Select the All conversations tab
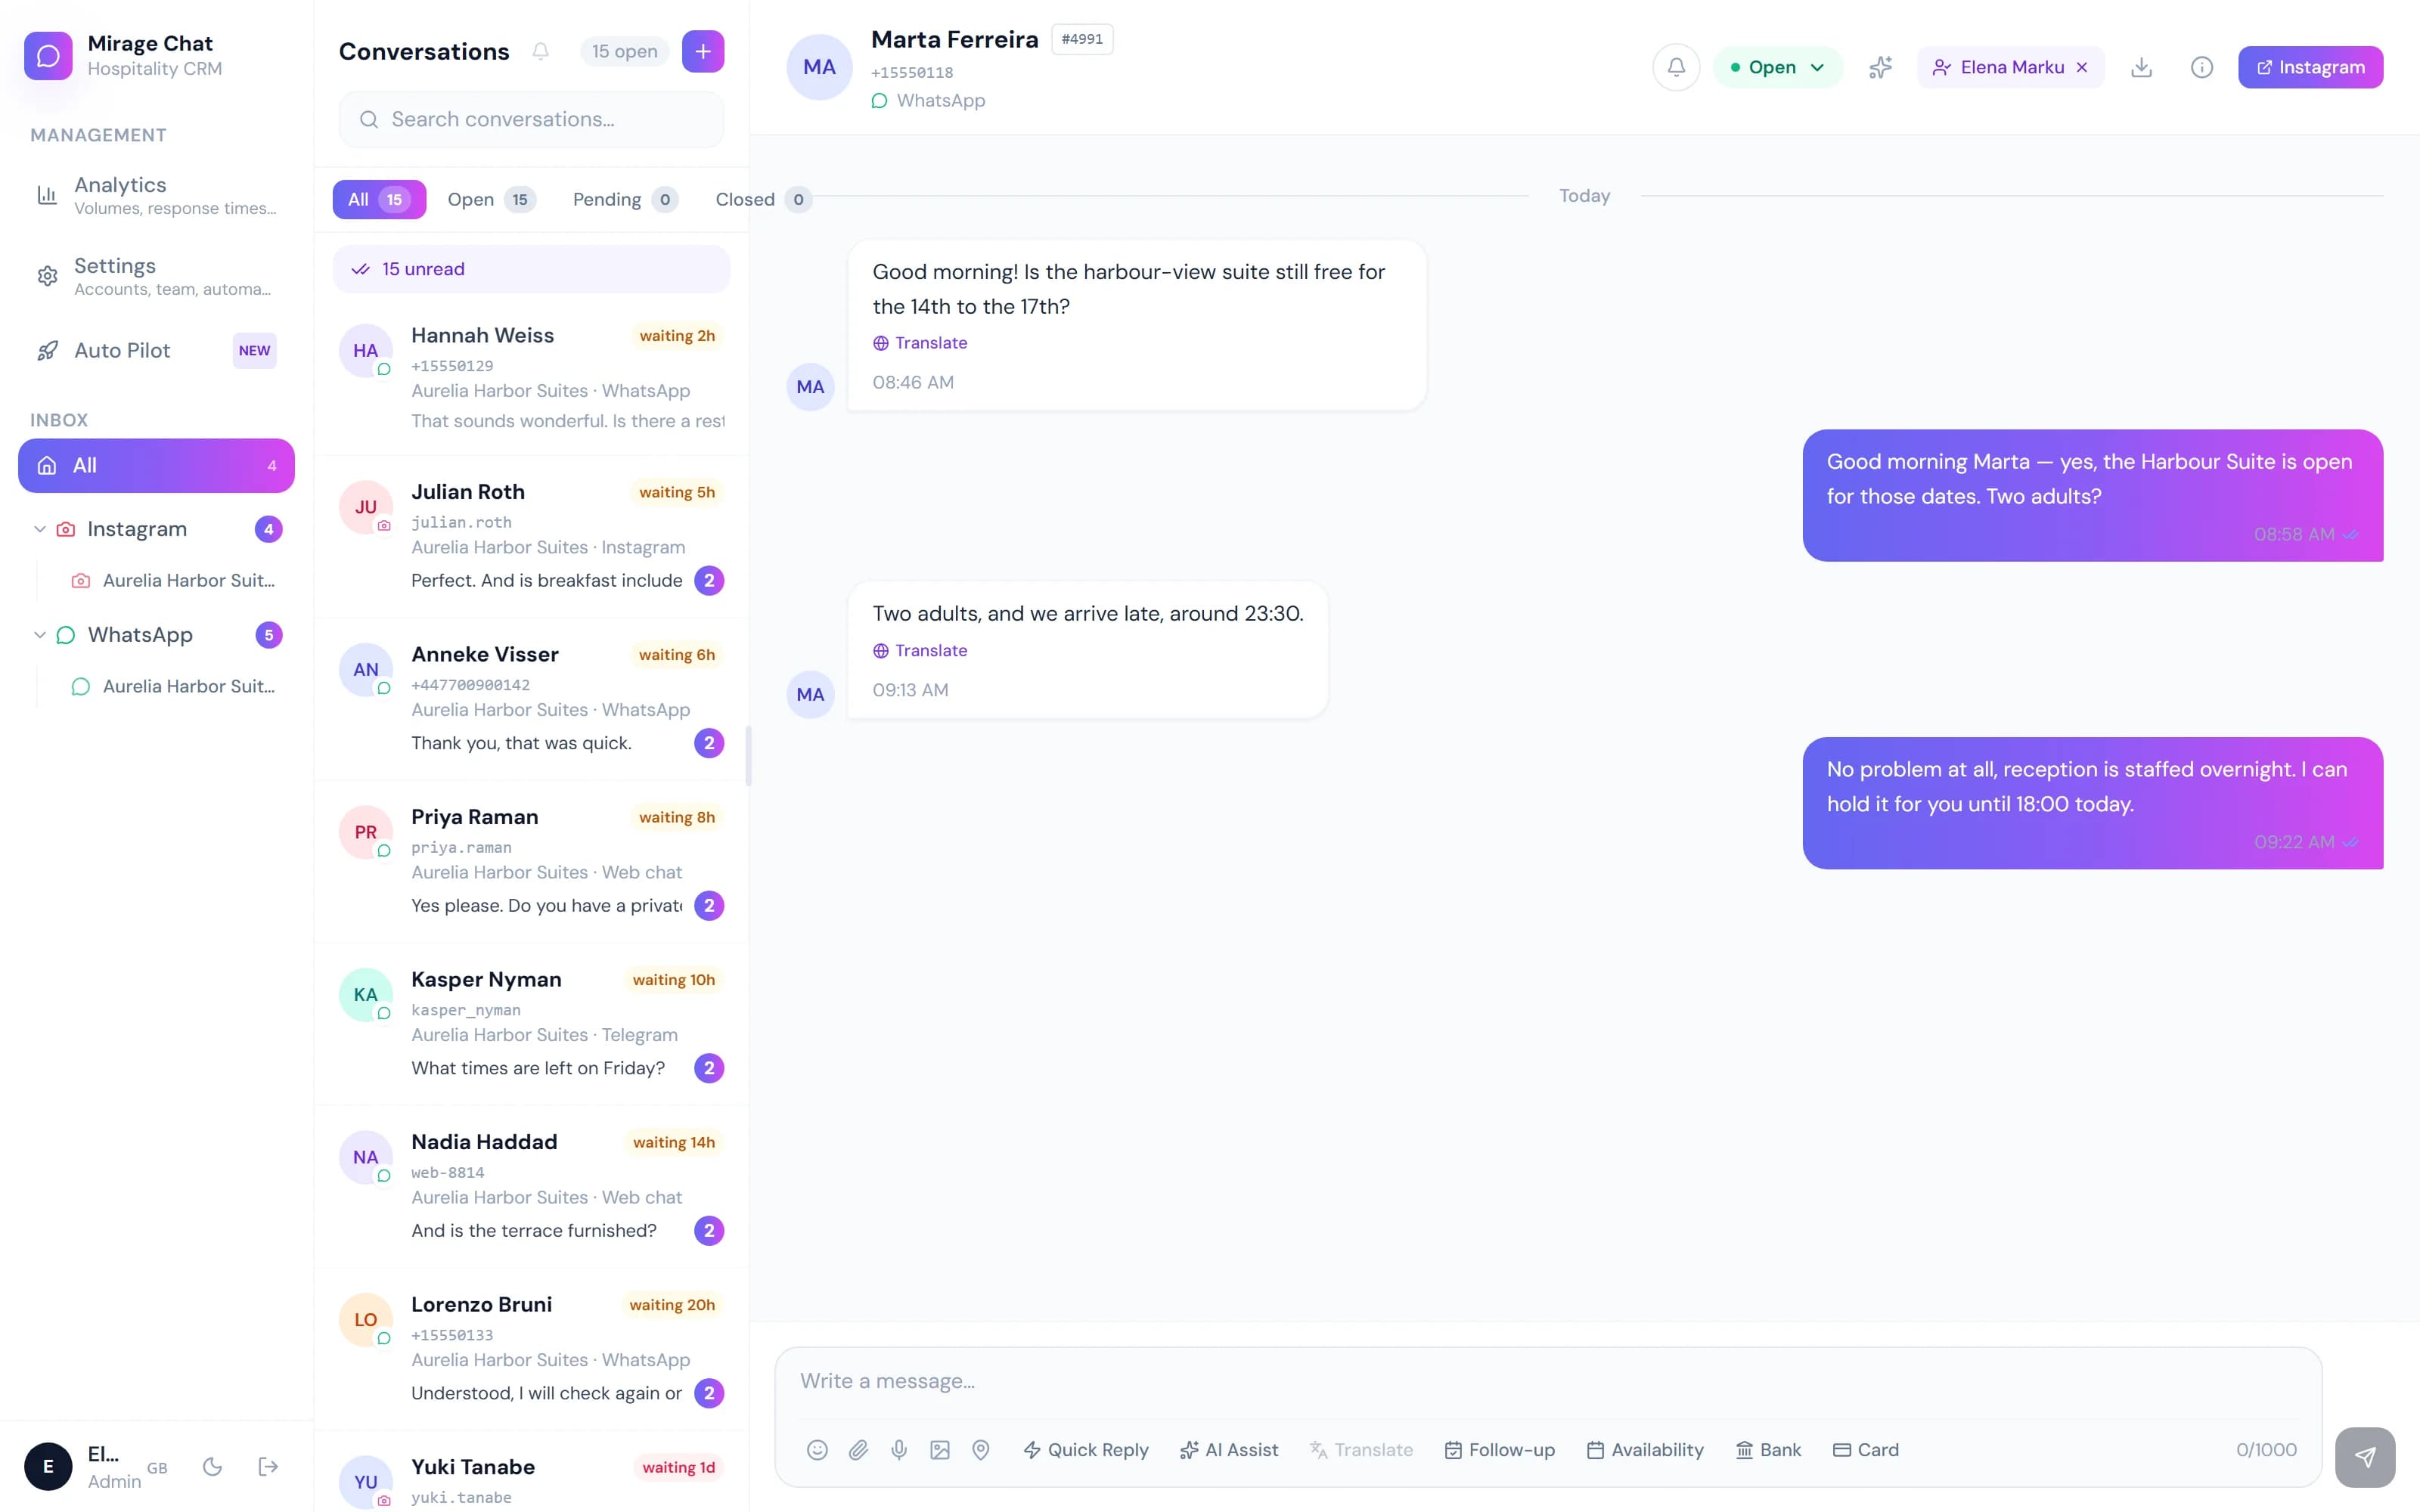 (379, 199)
